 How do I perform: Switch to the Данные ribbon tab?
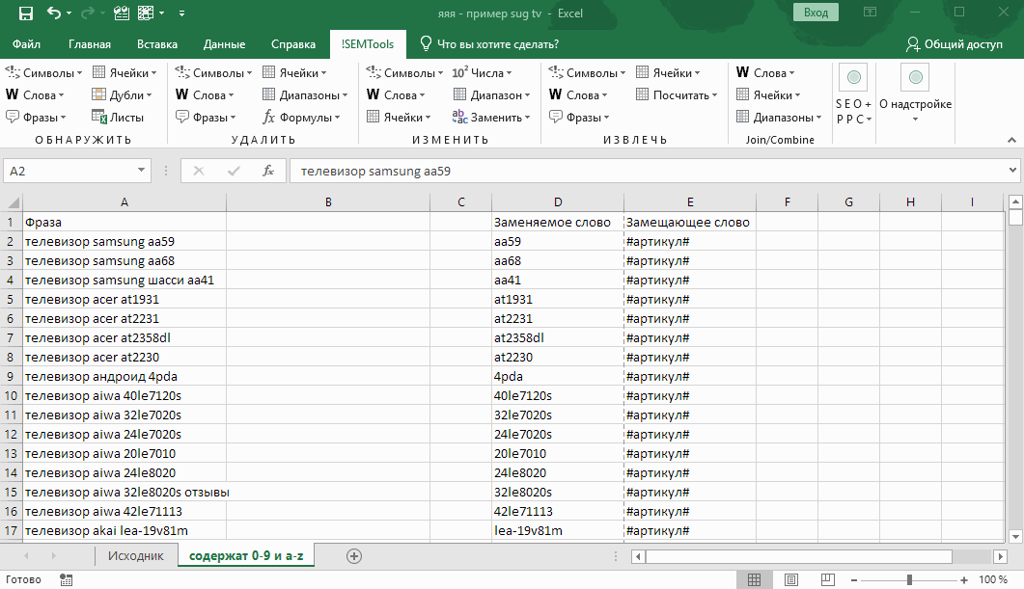pos(224,44)
